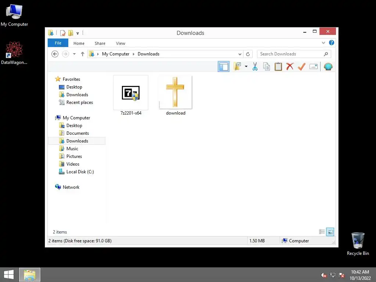The width and height of the screenshot is (376, 282).
Task: Click the network tray icon
Action: point(333,275)
